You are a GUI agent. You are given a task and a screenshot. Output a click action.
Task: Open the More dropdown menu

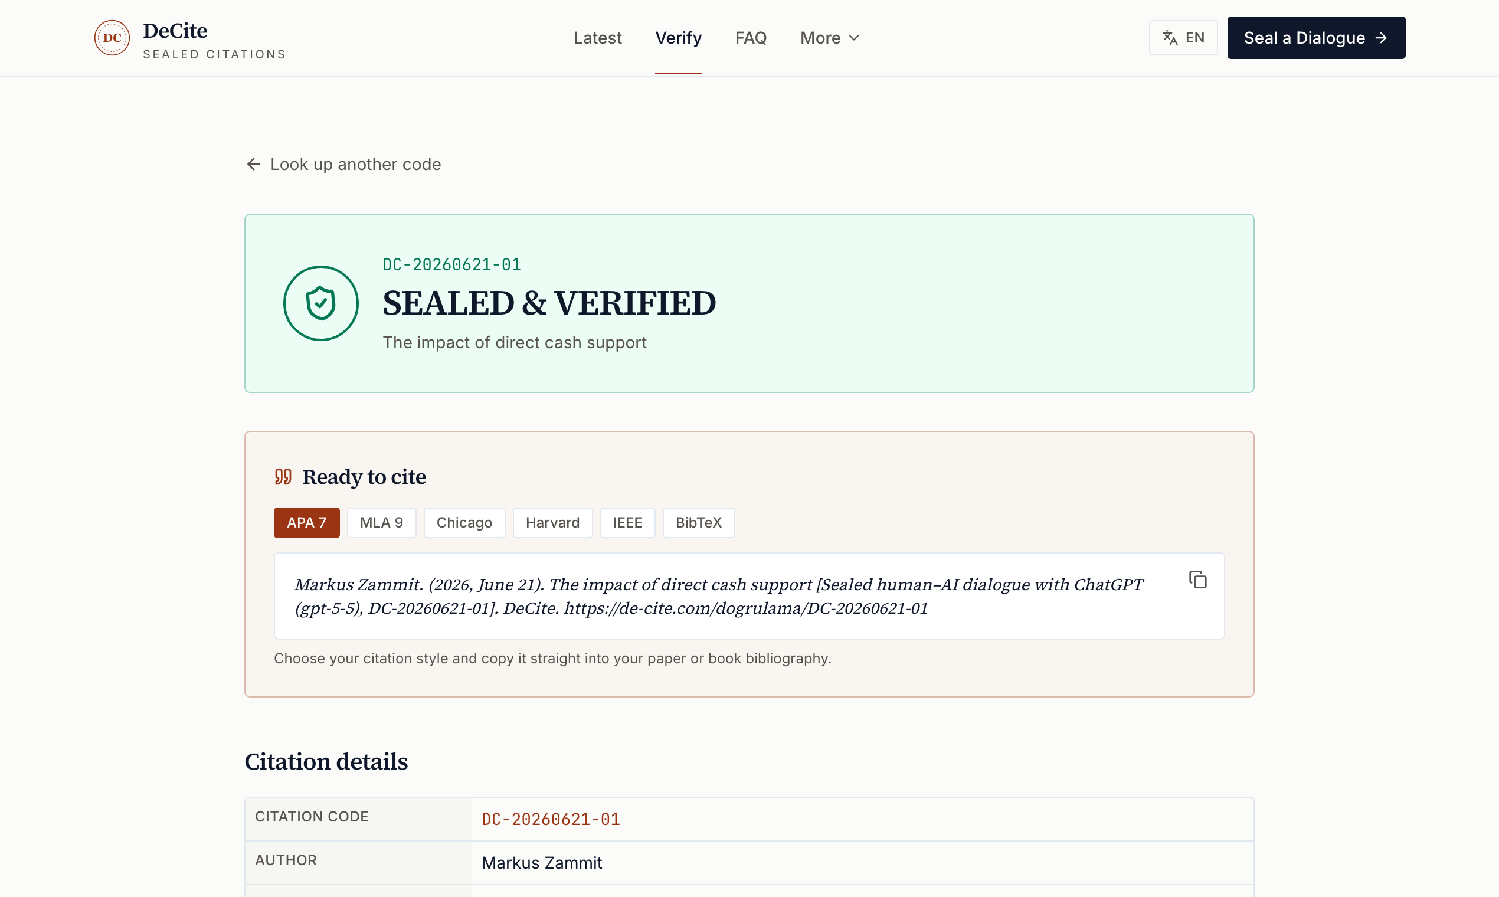829,38
